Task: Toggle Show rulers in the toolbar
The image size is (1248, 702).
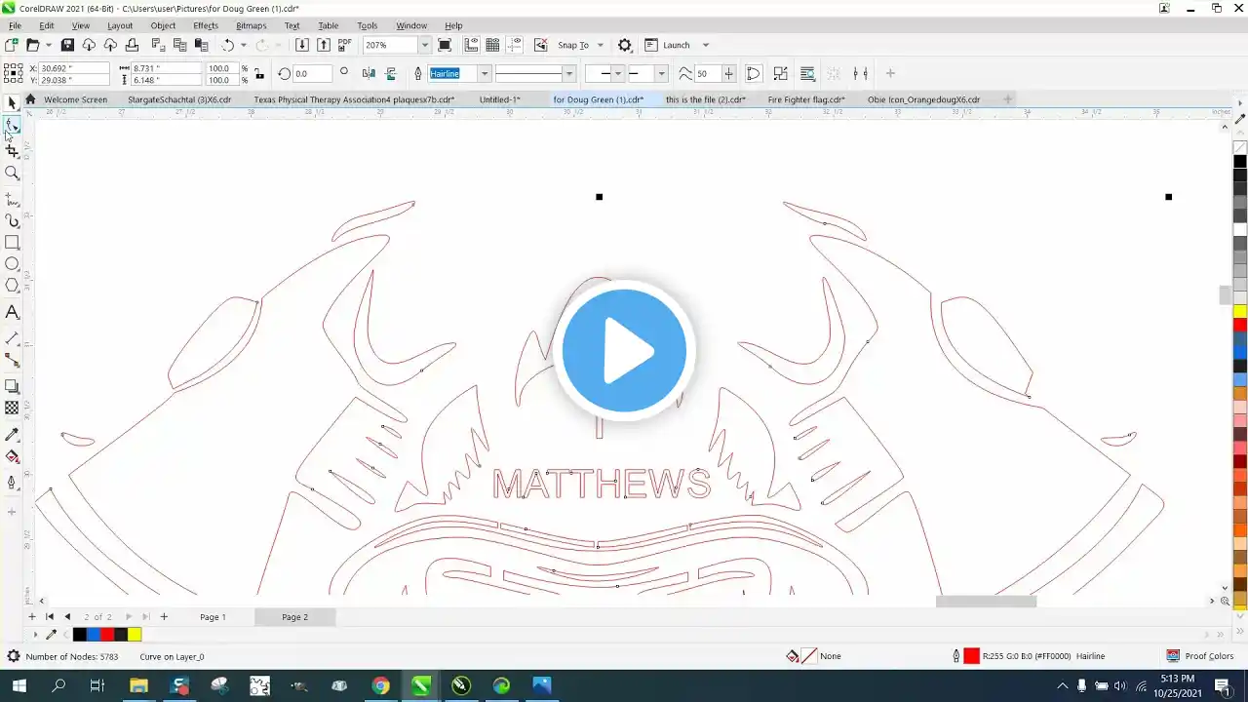Action: click(x=472, y=45)
